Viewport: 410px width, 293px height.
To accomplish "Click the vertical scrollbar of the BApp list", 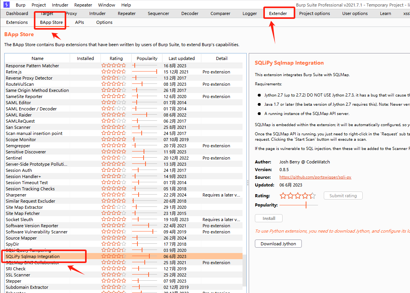I will tap(244, 270).
